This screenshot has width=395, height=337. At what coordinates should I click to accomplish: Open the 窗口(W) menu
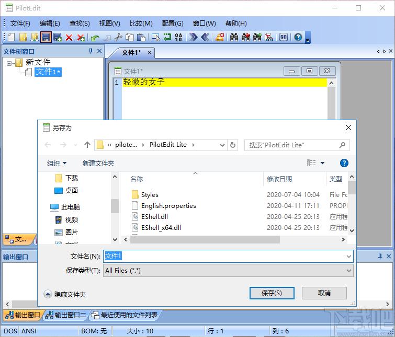(205, 24)
